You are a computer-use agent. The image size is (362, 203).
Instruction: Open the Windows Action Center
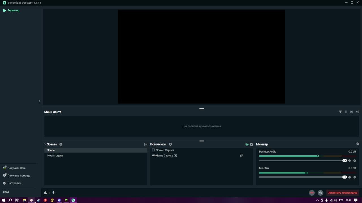356,200
